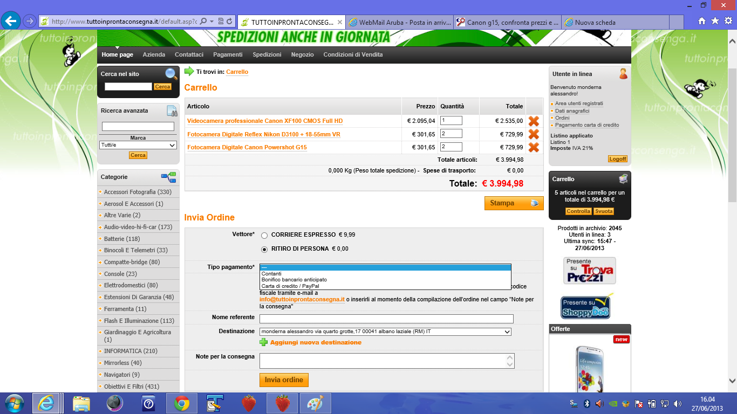Click the address bar search magnifier icon

203,22
